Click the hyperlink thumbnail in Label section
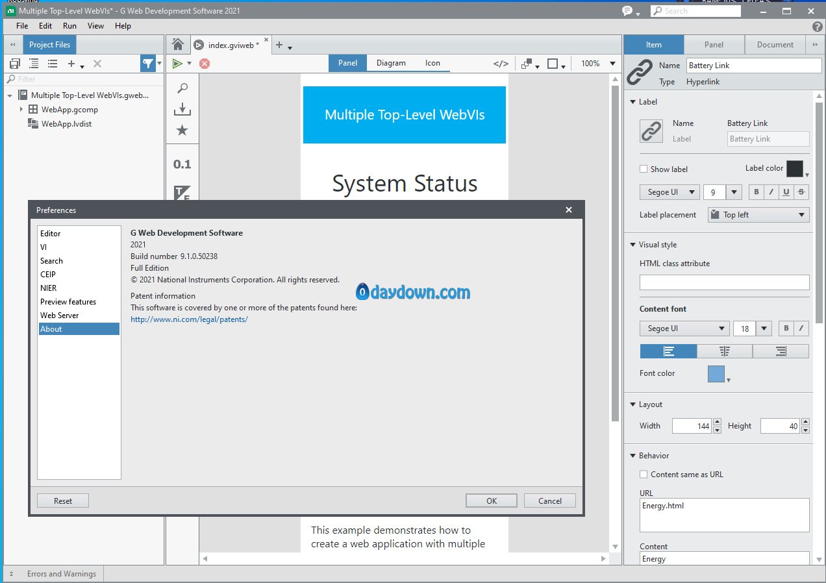826x583 pixels. (x=651, y=131)
